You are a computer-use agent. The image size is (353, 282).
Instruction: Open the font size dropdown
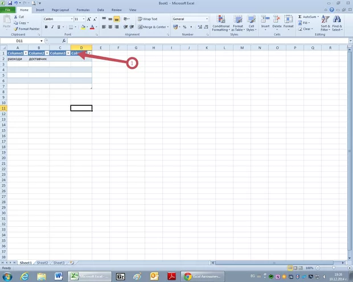(84, 19)
